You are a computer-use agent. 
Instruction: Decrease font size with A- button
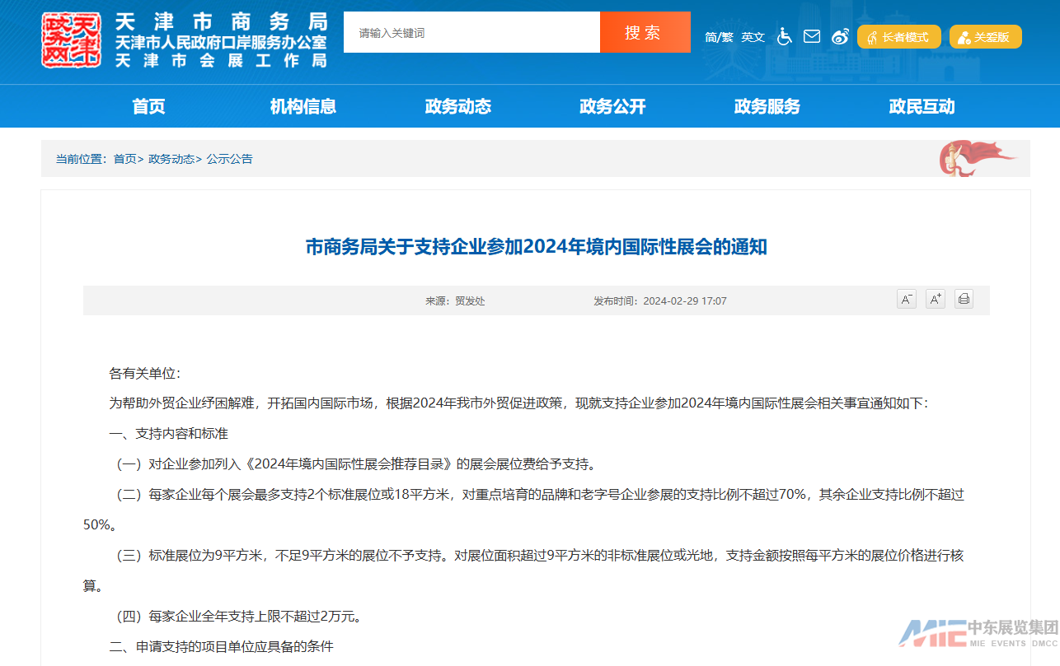point(907,300)
